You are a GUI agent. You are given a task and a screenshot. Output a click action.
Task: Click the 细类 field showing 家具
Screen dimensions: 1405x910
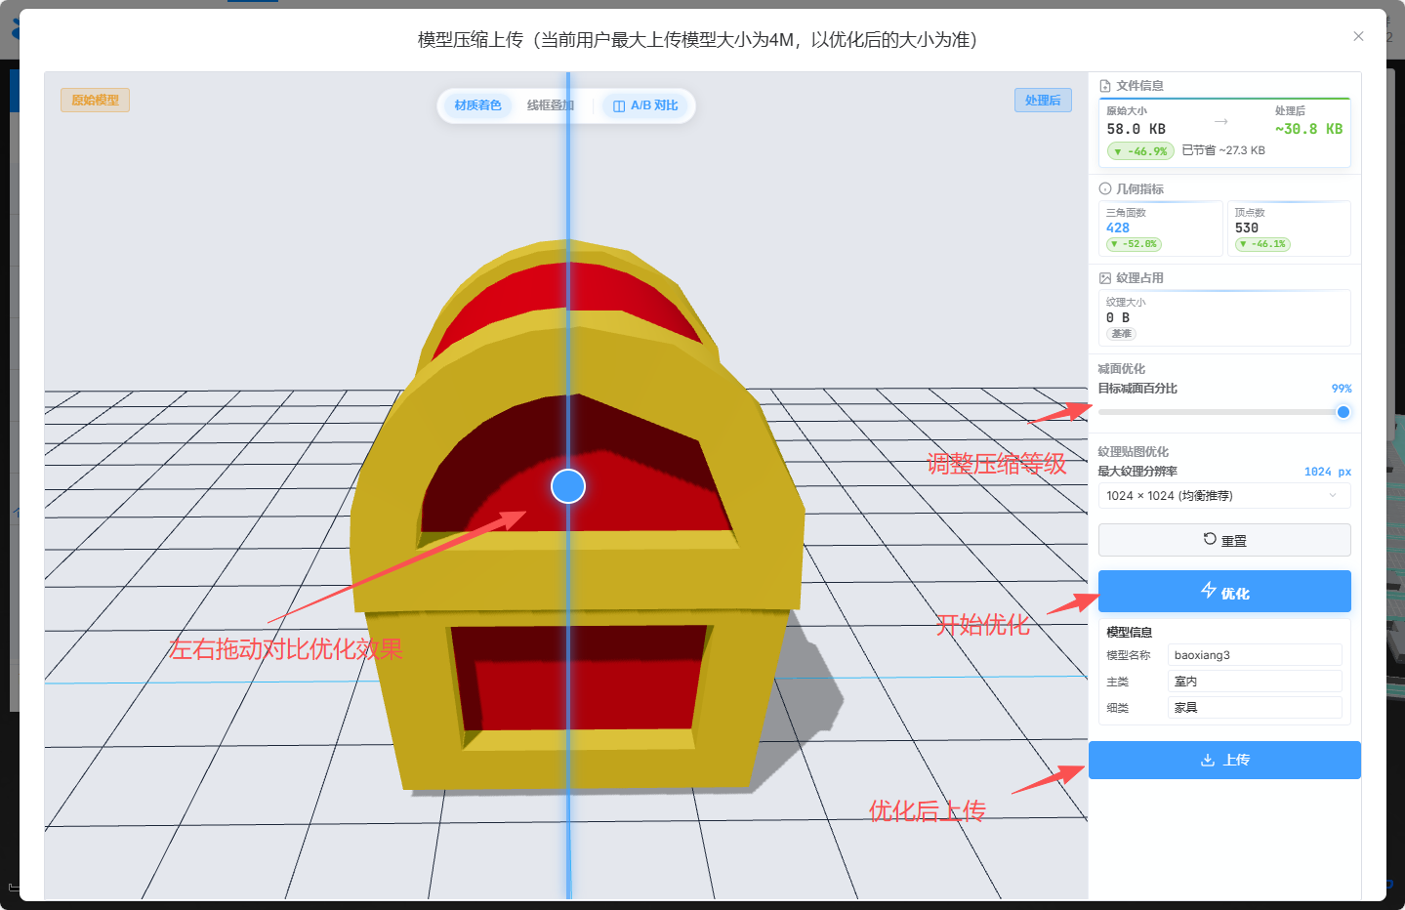(1255, 708)
